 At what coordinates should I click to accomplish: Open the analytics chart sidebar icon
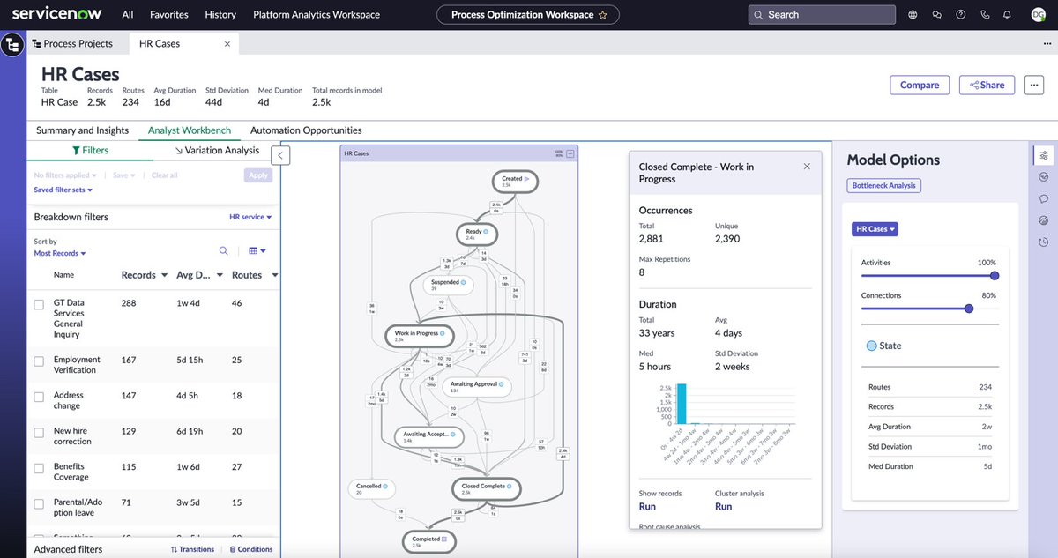coord(1044,220)
